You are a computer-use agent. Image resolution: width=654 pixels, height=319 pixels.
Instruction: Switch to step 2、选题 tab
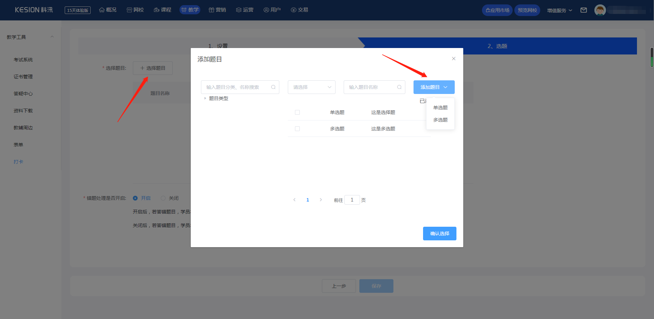click(497, 46)
